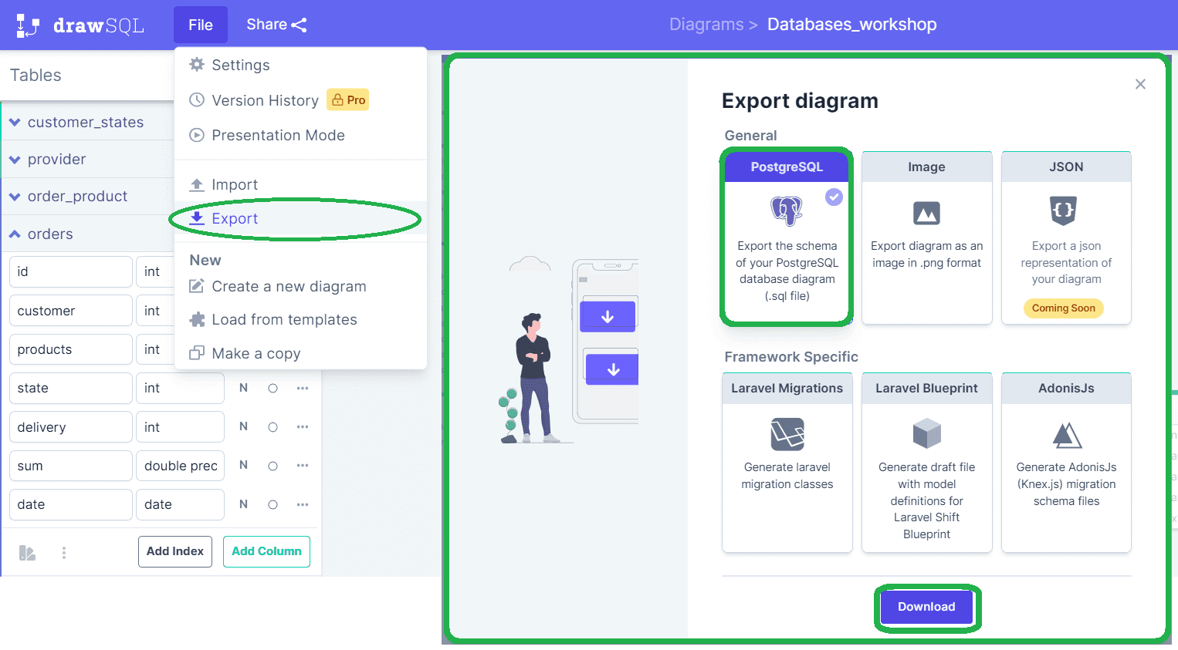
Task: Open the vertical dots menu for orders table
Action: click(x=64, y=552)
